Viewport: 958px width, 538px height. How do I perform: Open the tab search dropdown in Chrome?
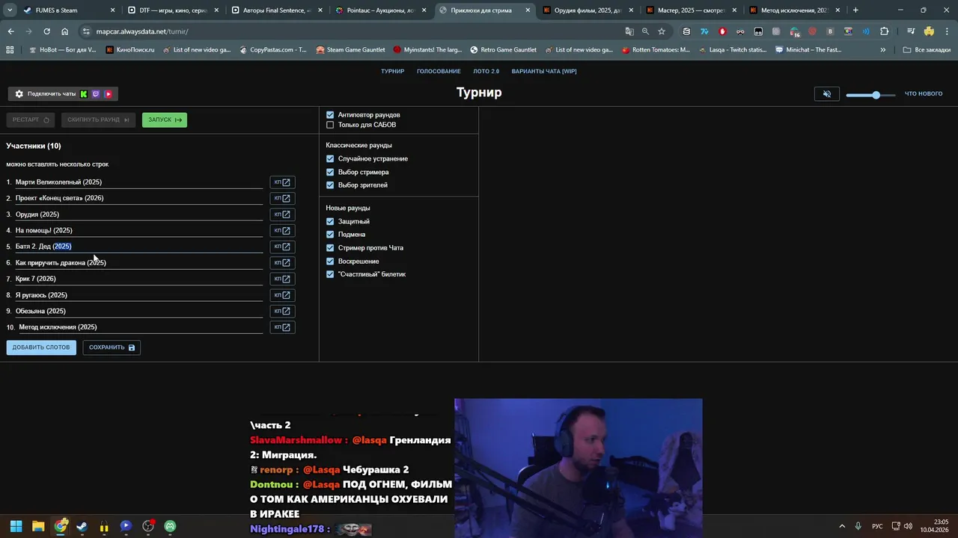(x=10, y=10)
